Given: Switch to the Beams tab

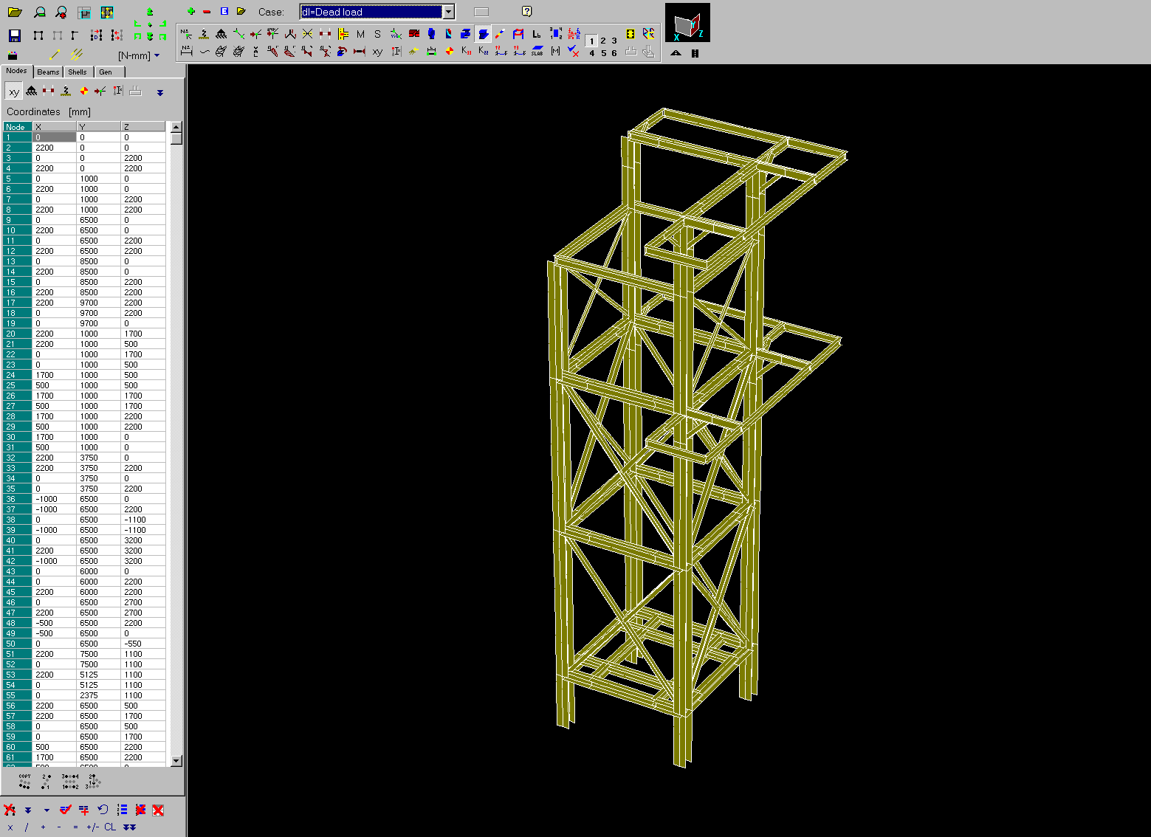Looking at the screenshot, I should click(48, 72).
